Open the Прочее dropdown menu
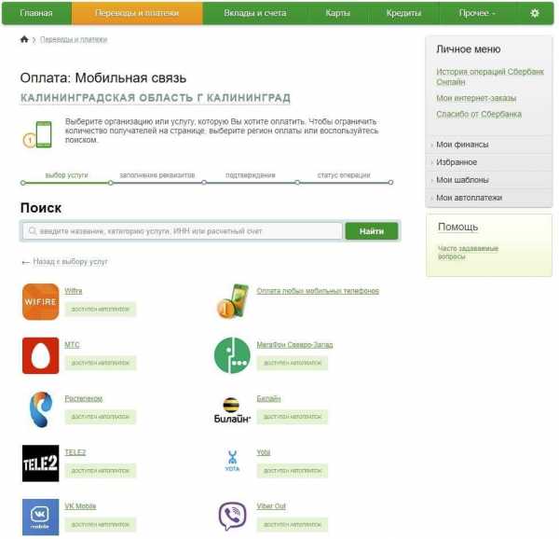The height and width of the screenshot is (539, 559). (477, 13)
